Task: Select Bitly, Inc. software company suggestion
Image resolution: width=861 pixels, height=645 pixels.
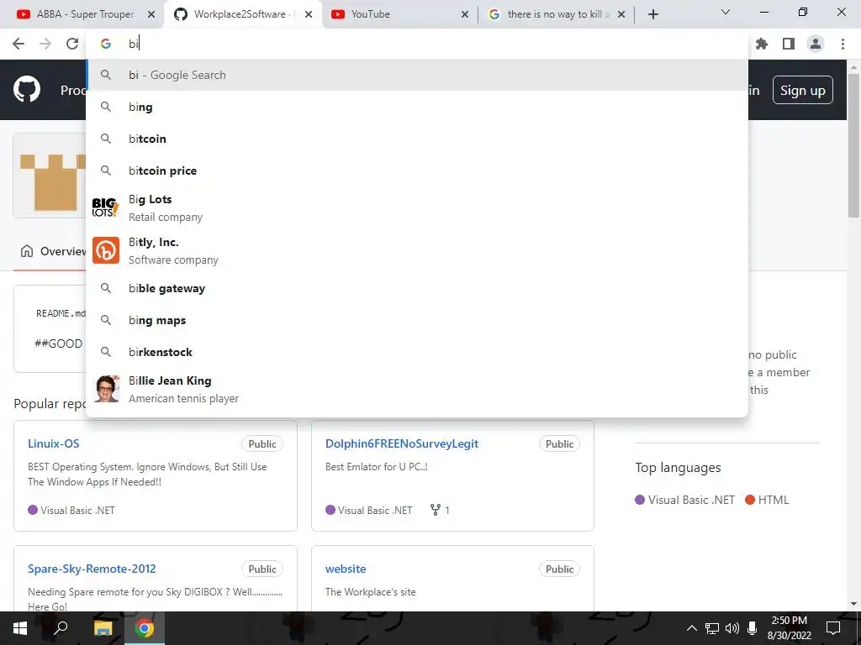Action: point(417,250)
